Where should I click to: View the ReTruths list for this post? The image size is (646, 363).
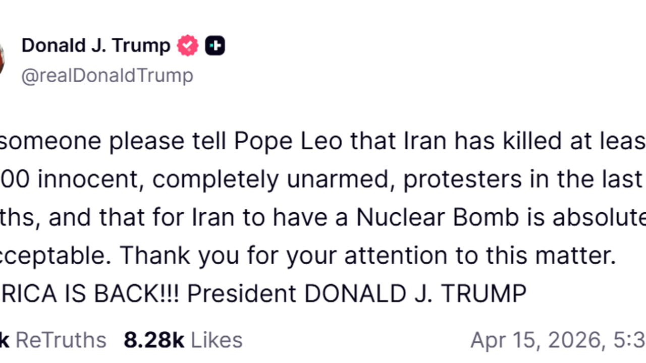pos(61,340)
